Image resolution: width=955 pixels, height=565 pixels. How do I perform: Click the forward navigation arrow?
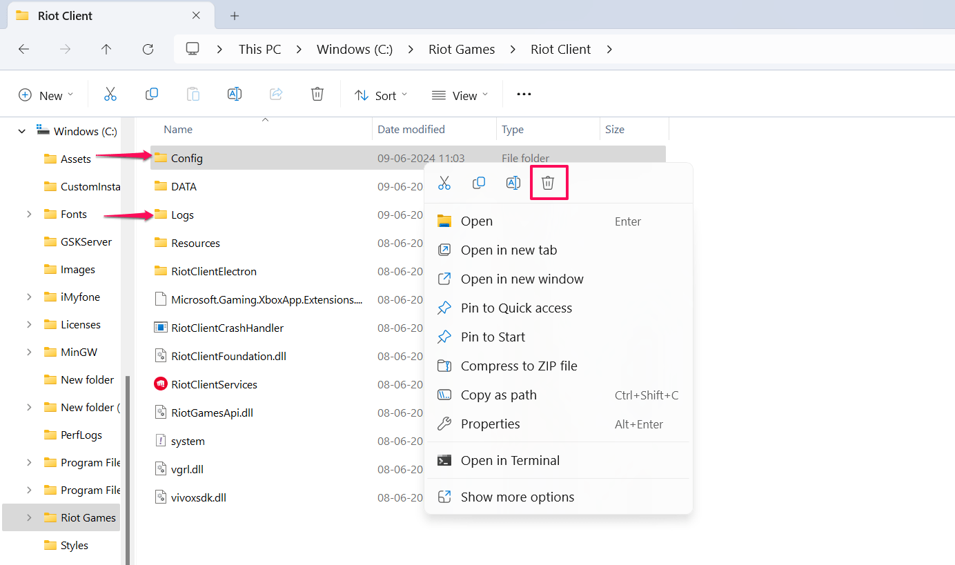(65, 49)
